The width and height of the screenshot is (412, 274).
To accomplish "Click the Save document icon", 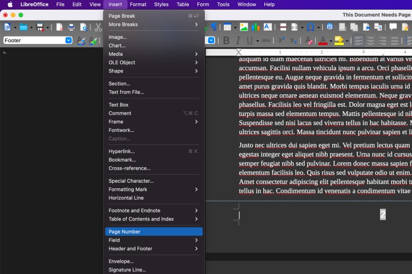I will [40, 27].
